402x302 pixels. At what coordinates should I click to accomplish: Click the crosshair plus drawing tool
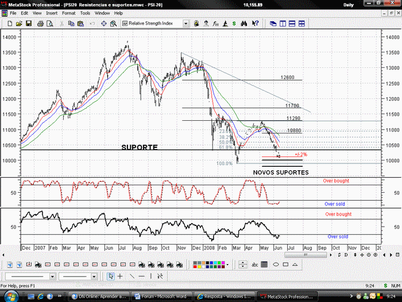[x=120, y=276]
